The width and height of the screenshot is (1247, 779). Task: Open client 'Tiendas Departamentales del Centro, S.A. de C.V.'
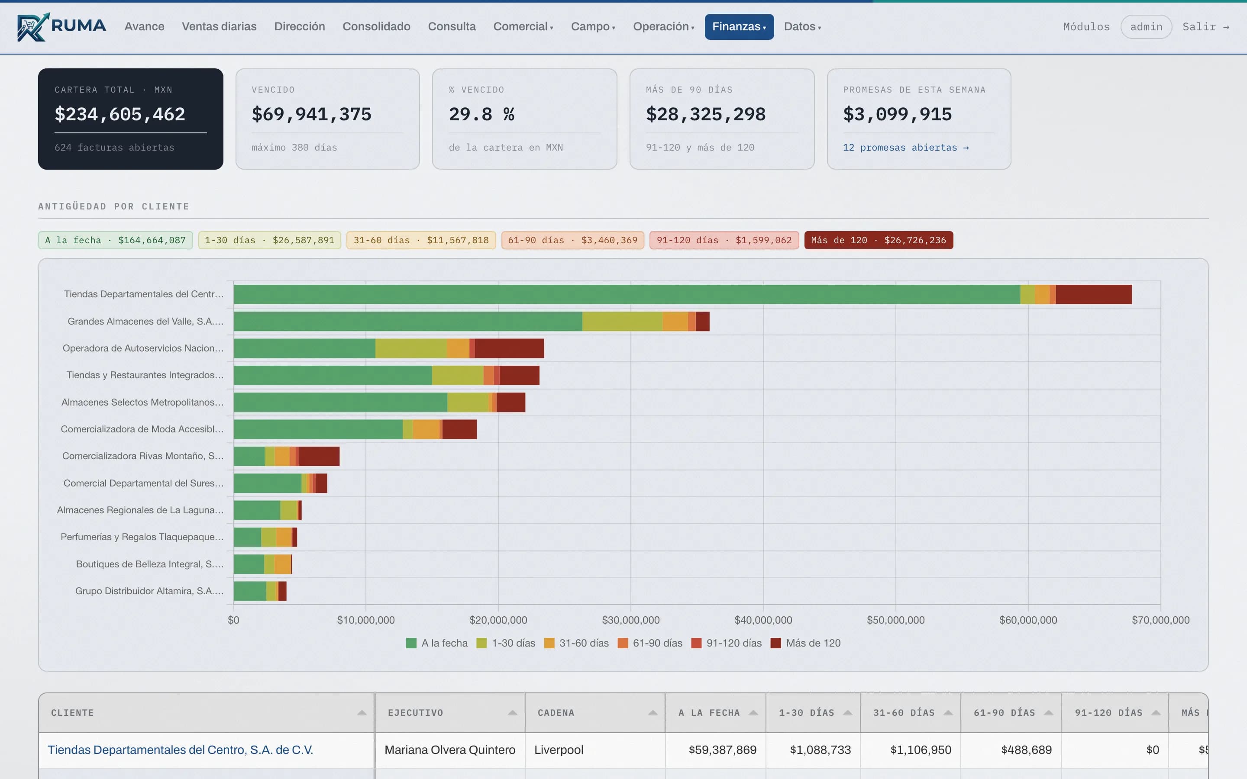click(181, 750)
